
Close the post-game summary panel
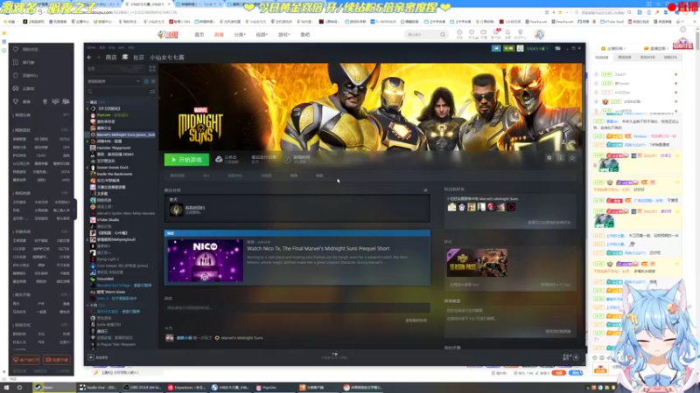425,190
